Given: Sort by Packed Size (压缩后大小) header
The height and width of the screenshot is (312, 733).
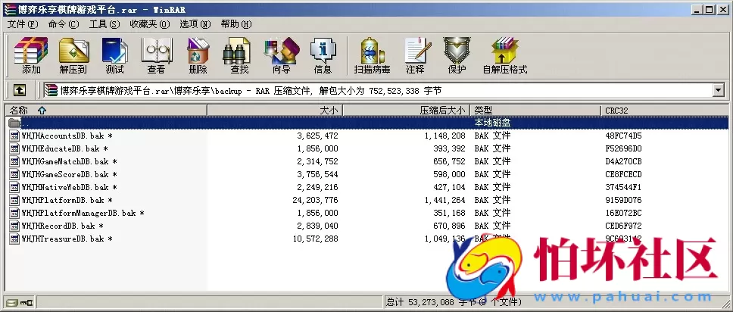Looking at the screenshot, I should coord(407,111).
